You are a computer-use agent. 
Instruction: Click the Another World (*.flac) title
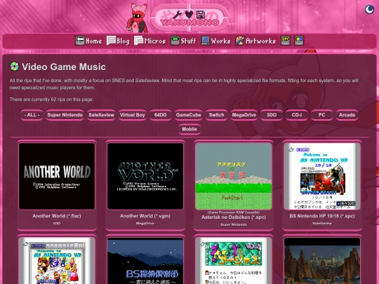tap(57, 216)
